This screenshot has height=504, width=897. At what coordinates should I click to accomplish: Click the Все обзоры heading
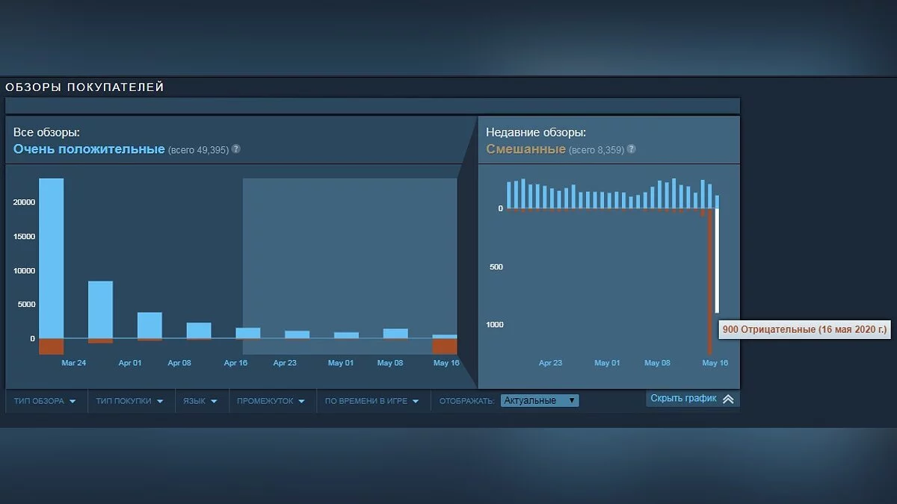pos(46,132)
